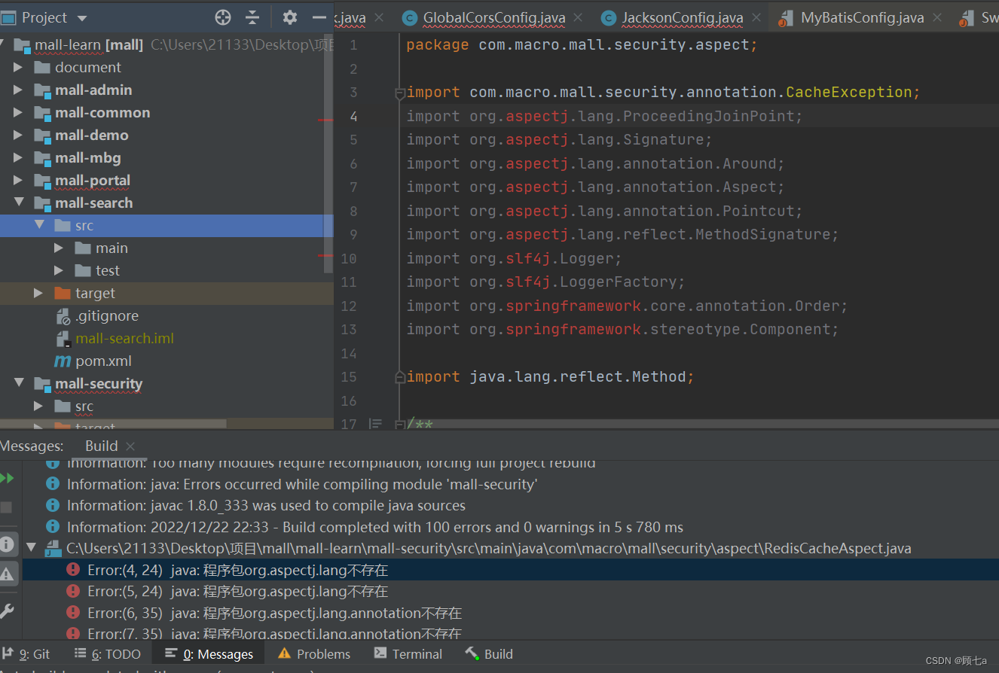Toggle the show warnings filter icon

point(7,574)
